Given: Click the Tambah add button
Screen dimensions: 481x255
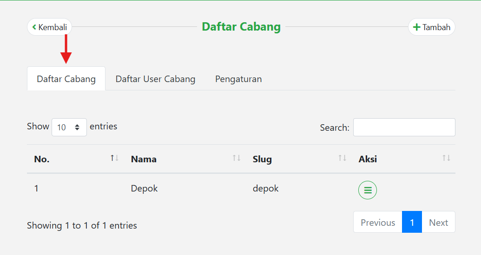Looking at the screenshot, I should (431, 27).
